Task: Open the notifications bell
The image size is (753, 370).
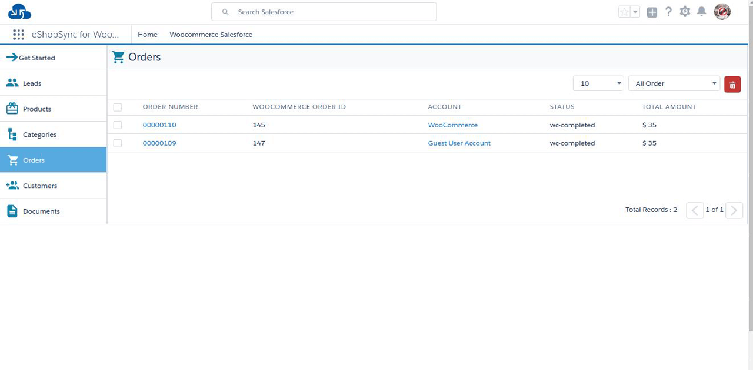Action: [x=701, y=12]
